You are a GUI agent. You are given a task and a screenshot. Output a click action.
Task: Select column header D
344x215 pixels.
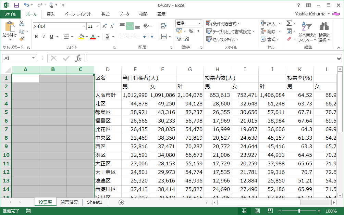click(108, 70)
